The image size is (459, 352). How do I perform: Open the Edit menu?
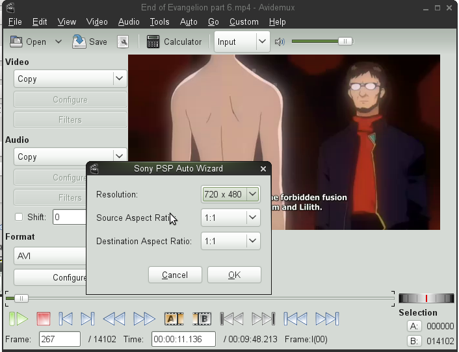click(40, 22)
